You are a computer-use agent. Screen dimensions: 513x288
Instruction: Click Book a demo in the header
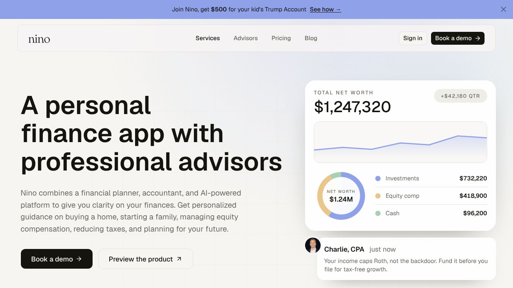458,38
